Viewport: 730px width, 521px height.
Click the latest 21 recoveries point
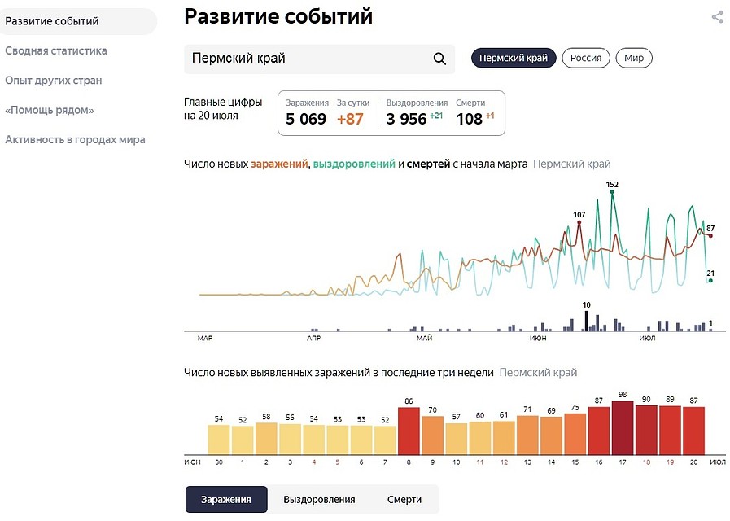point(710,280)
